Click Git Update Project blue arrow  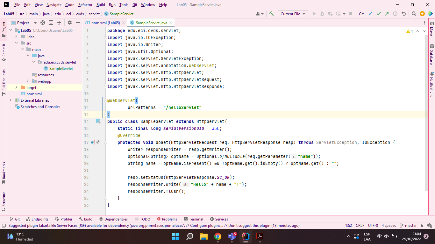coord(370,14)
